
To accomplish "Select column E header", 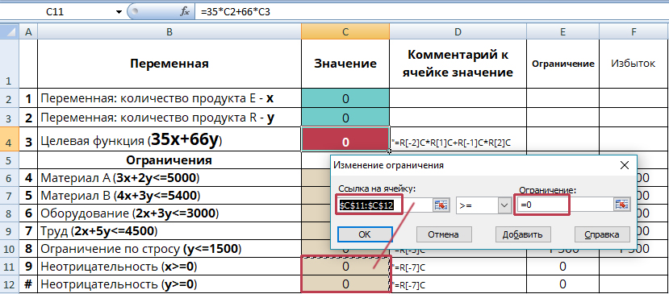I will coord(562,31).
